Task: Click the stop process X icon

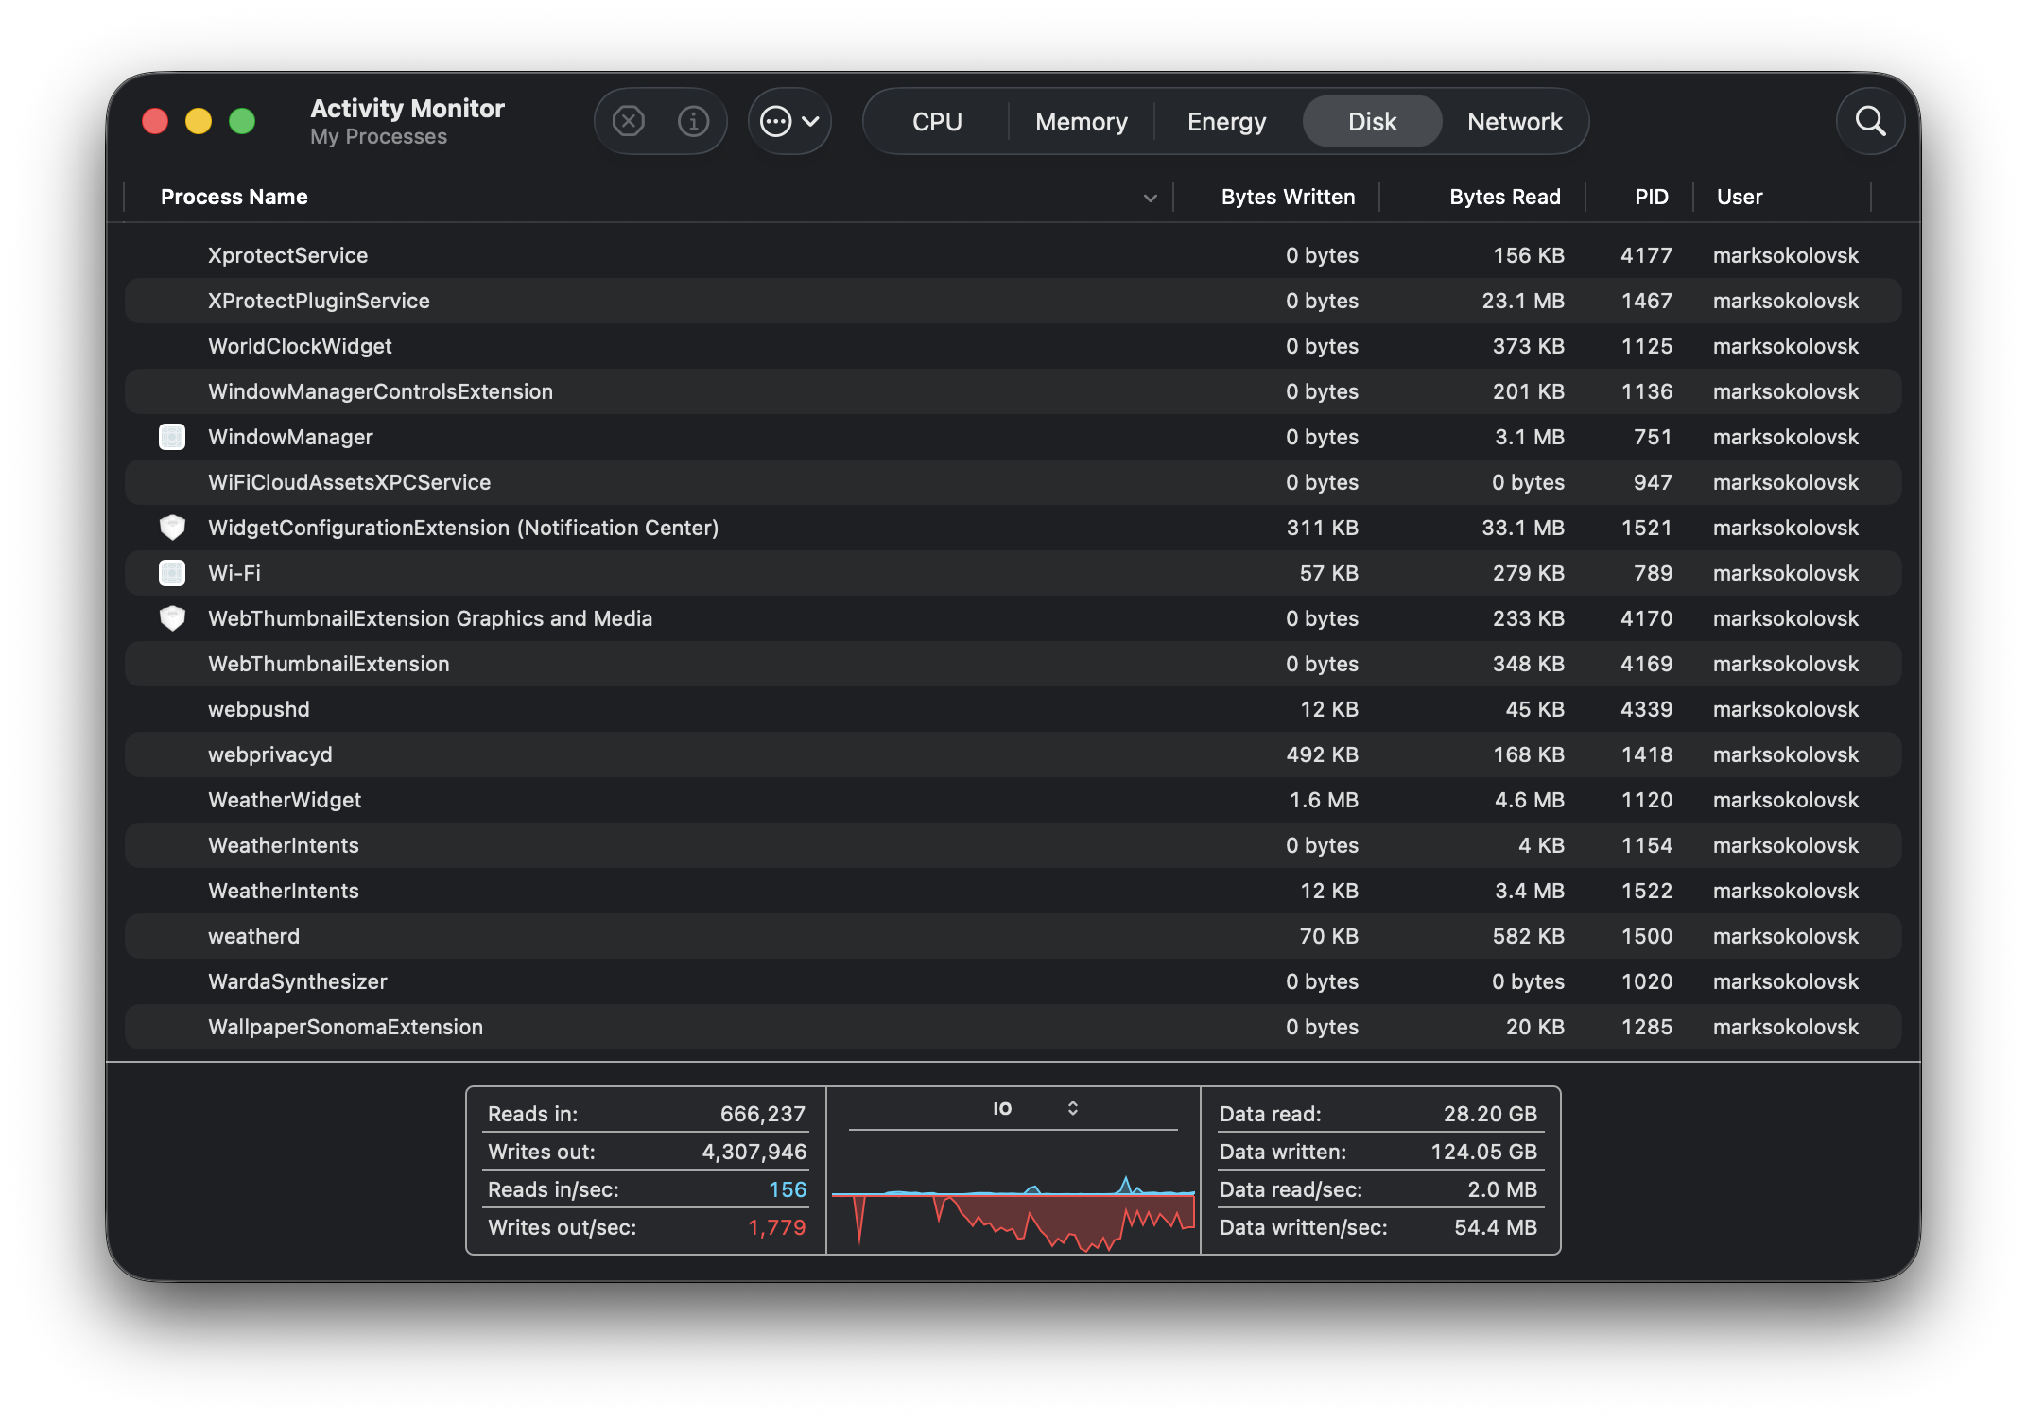Action: pos(629,121)
